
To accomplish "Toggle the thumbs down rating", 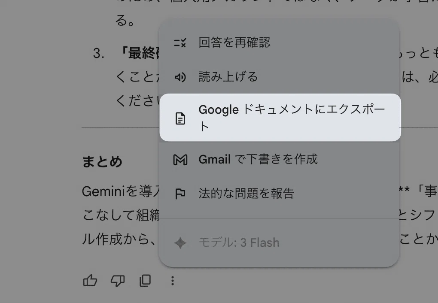I will (118, 281).
